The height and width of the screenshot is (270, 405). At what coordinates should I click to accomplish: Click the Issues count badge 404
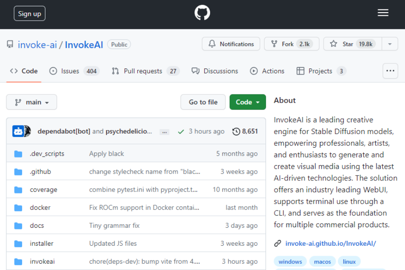pyautogui.click(x=91, y=71)
